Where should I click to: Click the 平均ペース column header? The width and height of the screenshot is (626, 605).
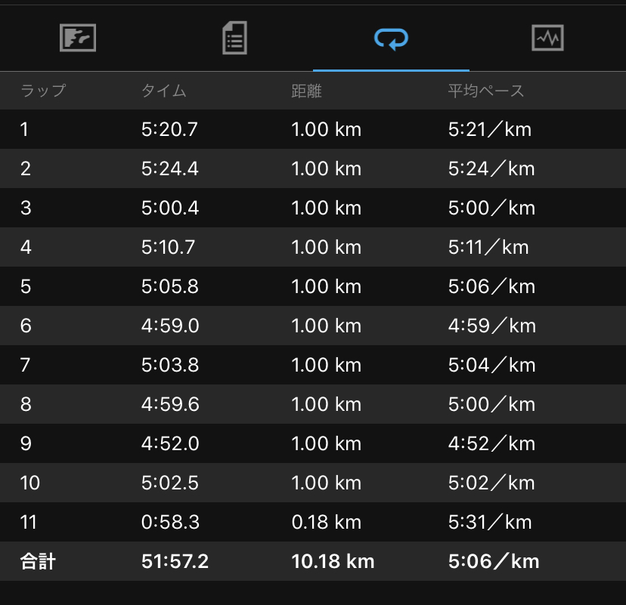pos(486,91)
